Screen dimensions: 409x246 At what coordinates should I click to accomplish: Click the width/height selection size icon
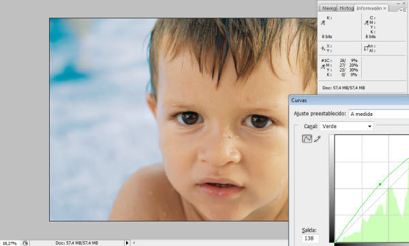point(366,48)
